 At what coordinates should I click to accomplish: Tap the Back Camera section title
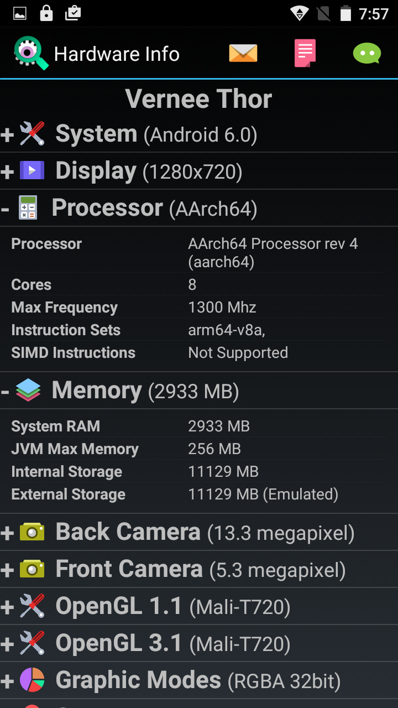(x=128, y=532)
